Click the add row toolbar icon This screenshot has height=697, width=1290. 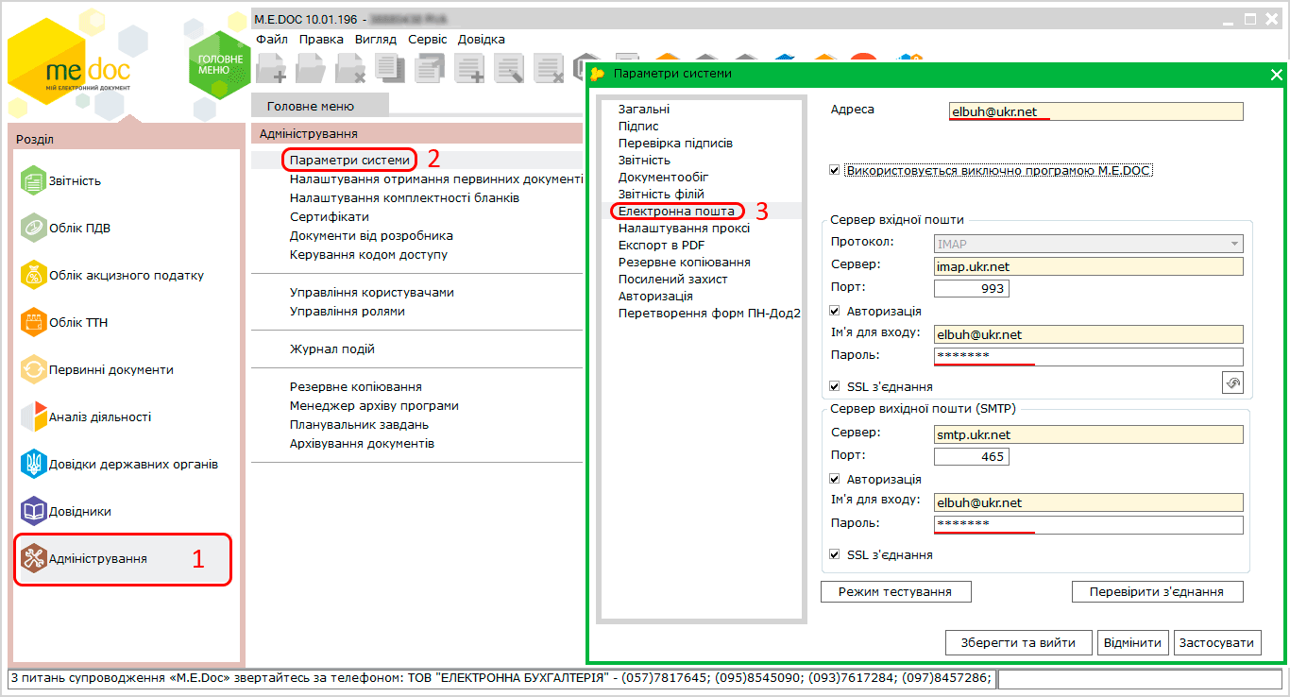point(469,69)
